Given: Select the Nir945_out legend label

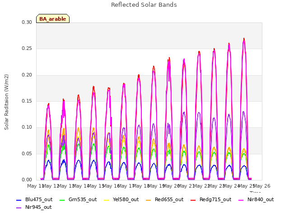Looking at the screenshot, I should [x=38, y=207].
